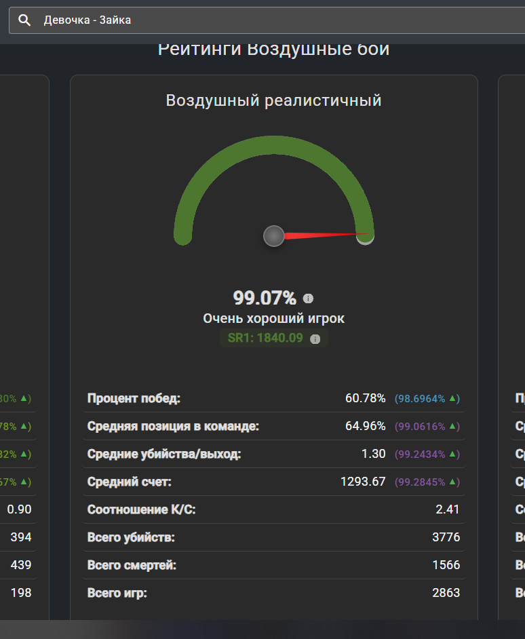The image size is (525, 639).
Task: Click green arrow next to 99.0616%
Action: [x=452, y=426]
